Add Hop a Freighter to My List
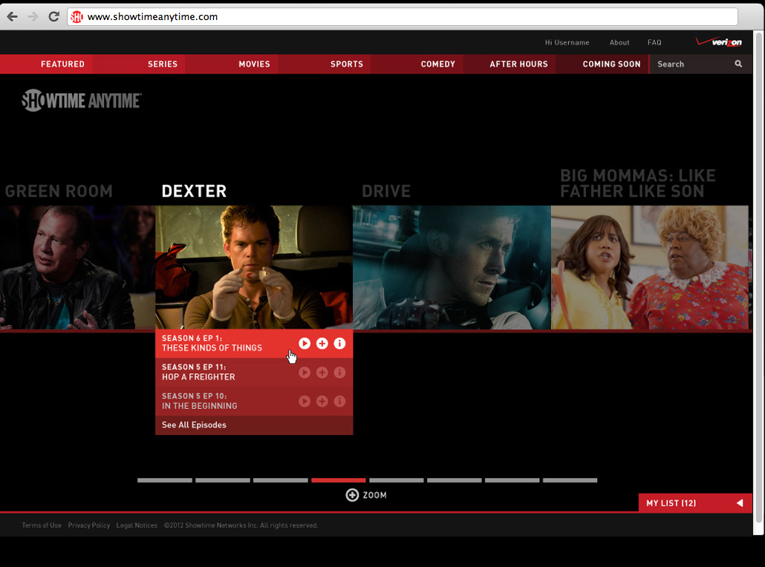This screenshot has width=765, height=567. click(x=322, y=373)
